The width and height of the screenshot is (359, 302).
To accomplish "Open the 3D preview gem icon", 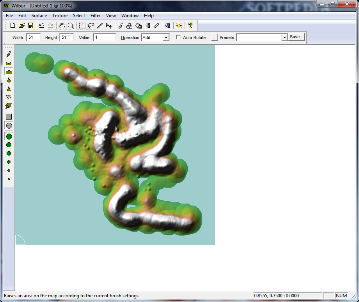I will [x=168, y=25].
